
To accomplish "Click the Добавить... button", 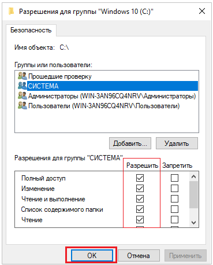I will [x=130, y=143].
